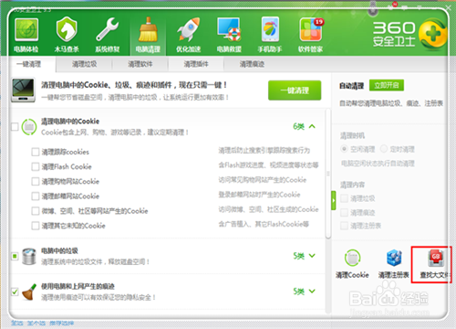456x329 pixels.
Task: Open 电脑清理 broom icon in toolbar
Action: coord(148,29)
